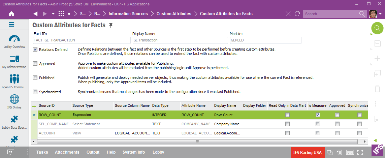
Task: Click the green Search round button
Action: pyautogui.click(x=377, y=28)
